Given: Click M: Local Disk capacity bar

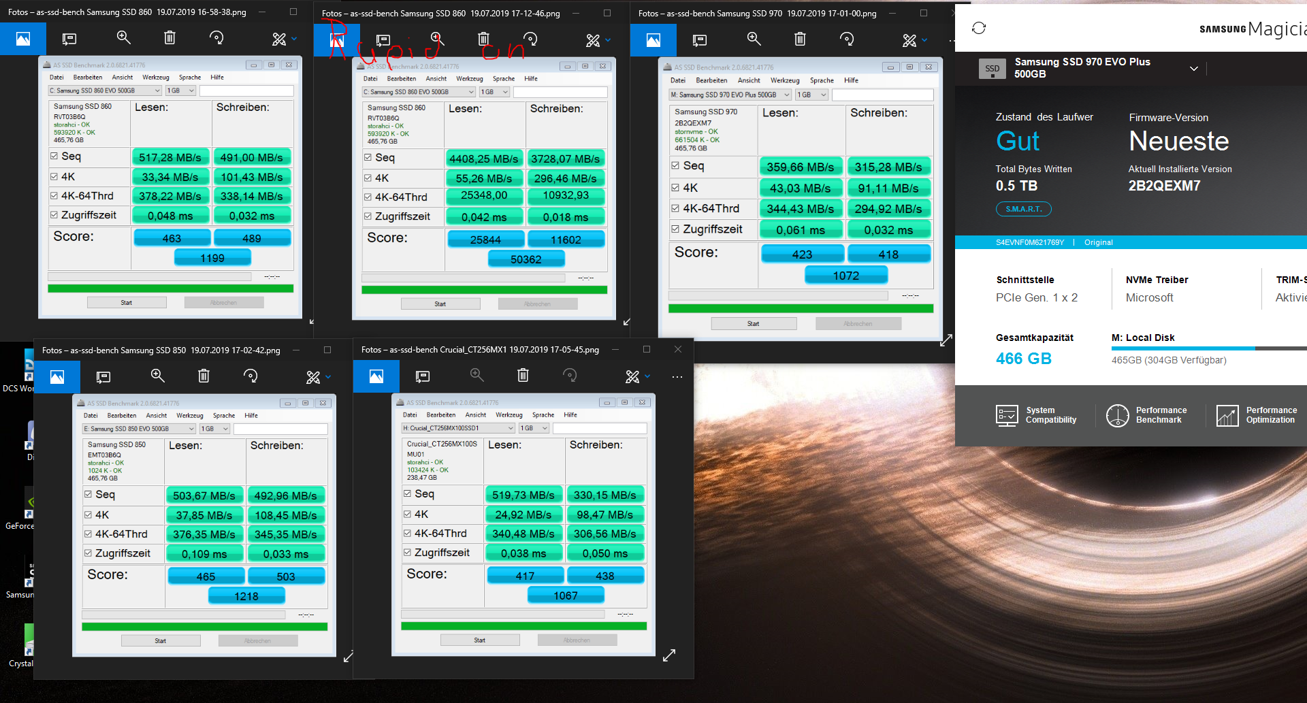Looking at the screenshot, I should click(1209, 348).
